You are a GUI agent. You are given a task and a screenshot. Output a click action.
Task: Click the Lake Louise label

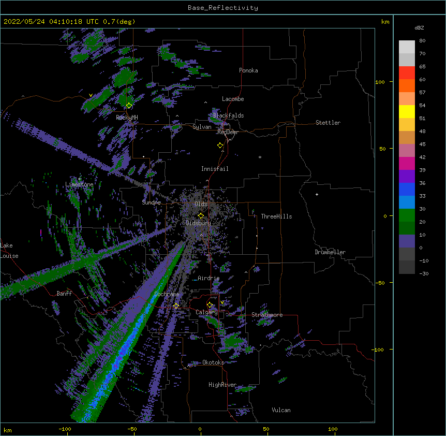pos(9,251)
